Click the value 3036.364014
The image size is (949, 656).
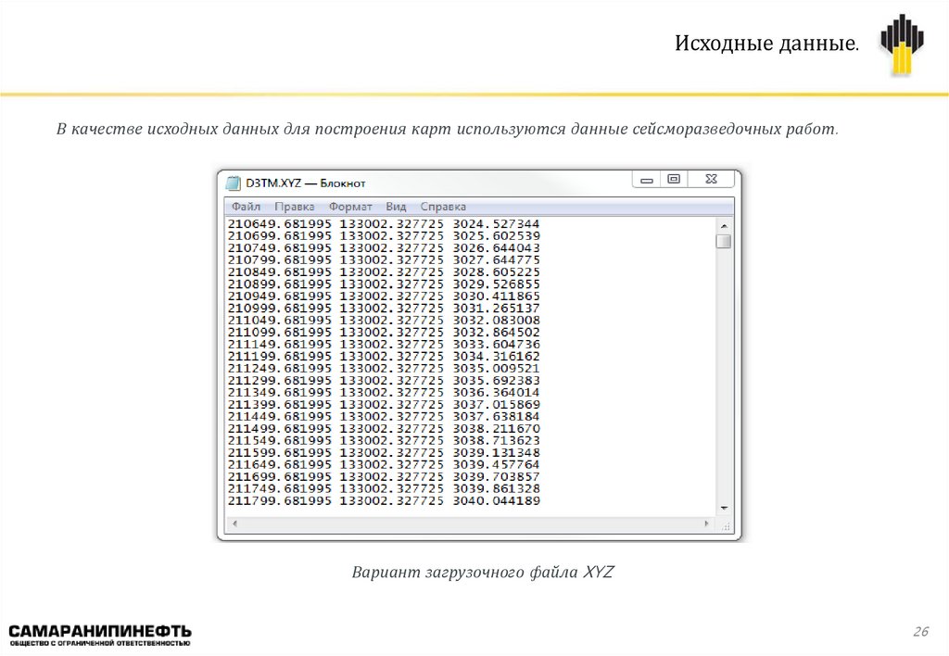(496, 393)
